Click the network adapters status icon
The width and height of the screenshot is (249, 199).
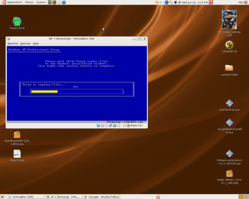pyautogui.click(x=110, y=126)
